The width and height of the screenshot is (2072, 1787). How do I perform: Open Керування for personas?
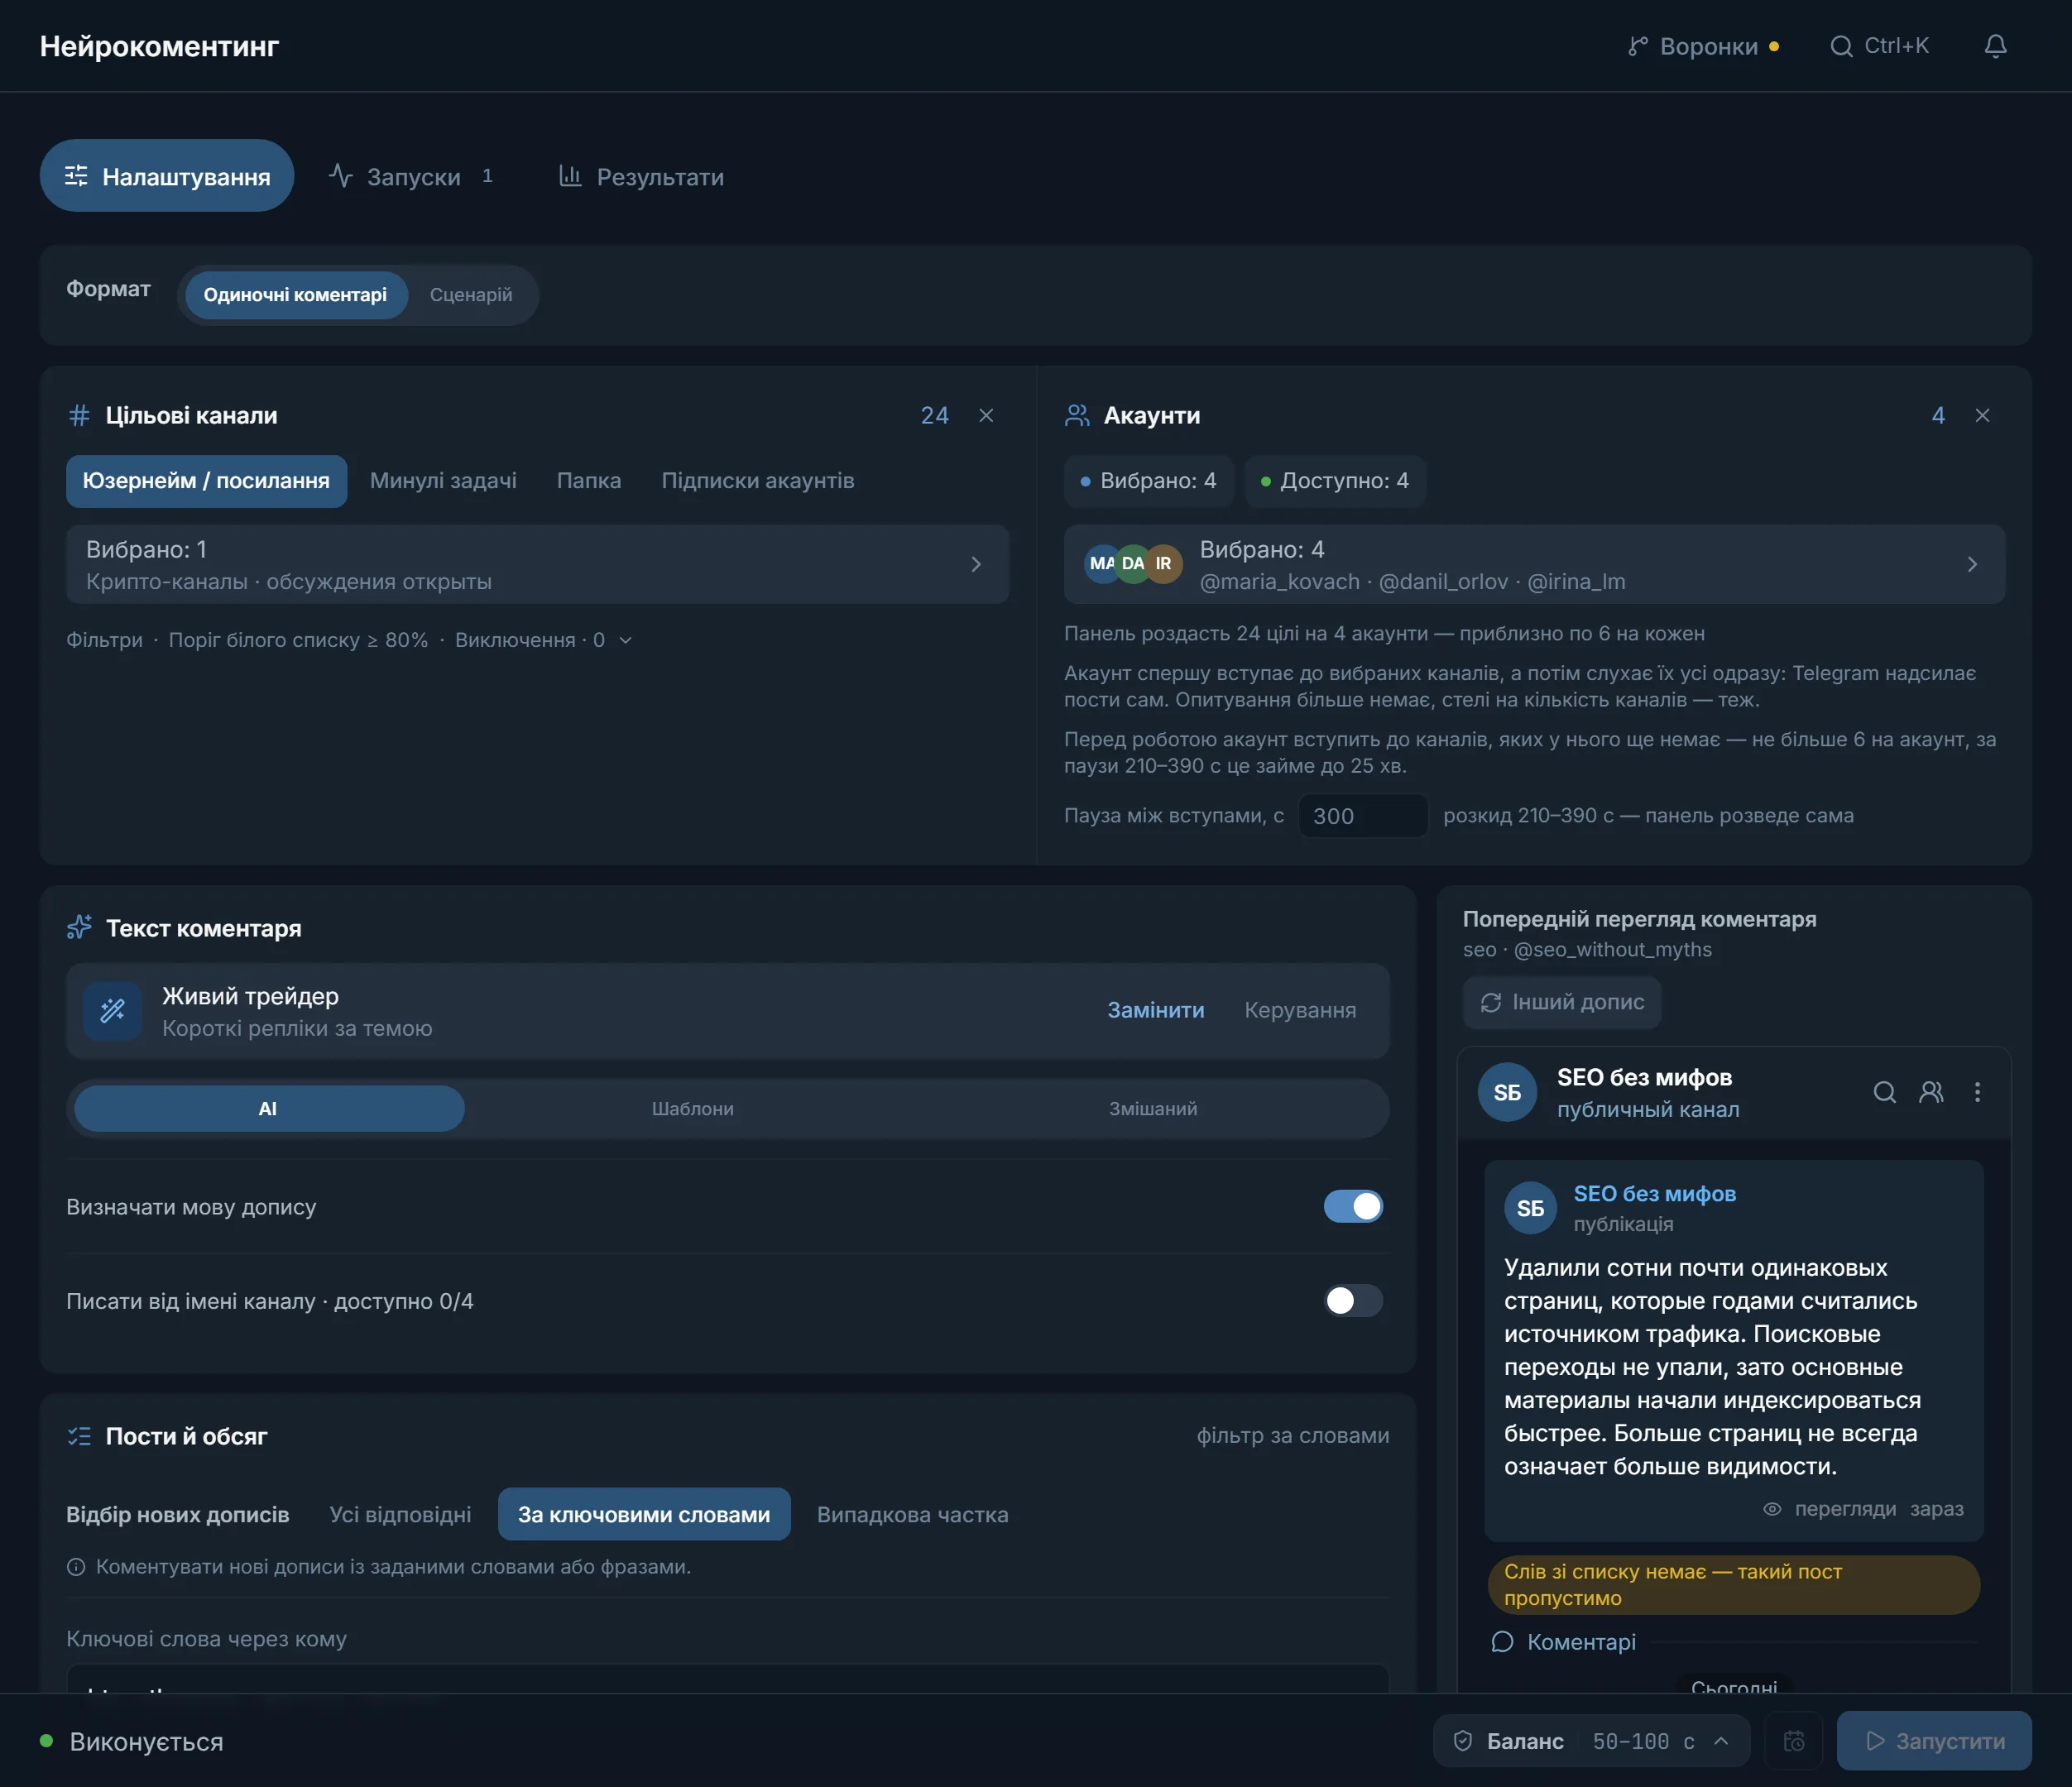[1300, 1010]
